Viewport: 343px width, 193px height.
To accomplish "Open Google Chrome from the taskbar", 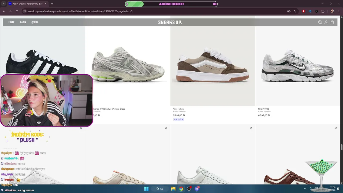I will [181, 189].
